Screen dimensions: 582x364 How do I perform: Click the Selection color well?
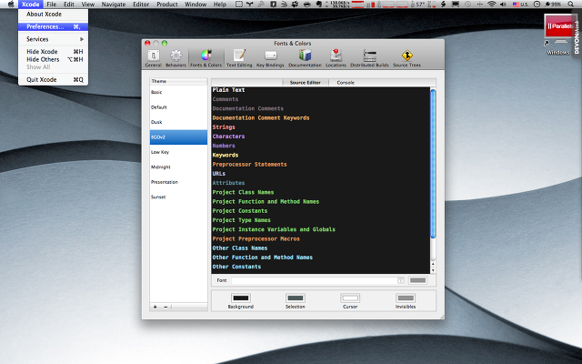[295, 298]
